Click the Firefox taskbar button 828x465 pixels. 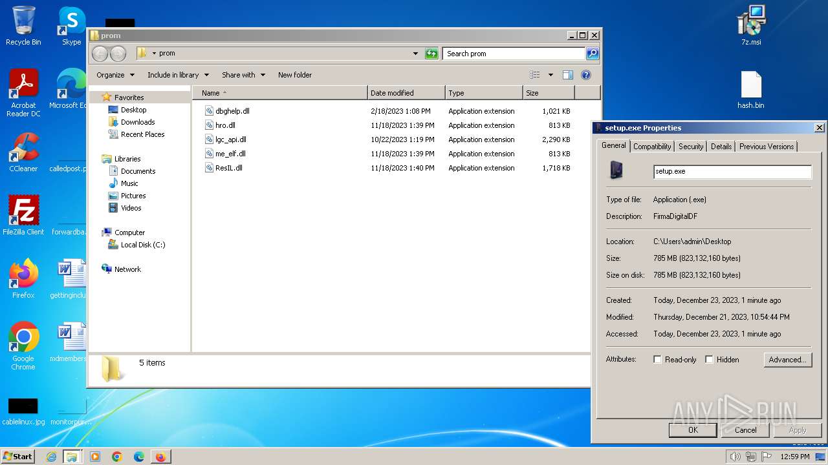pos(160,457)
